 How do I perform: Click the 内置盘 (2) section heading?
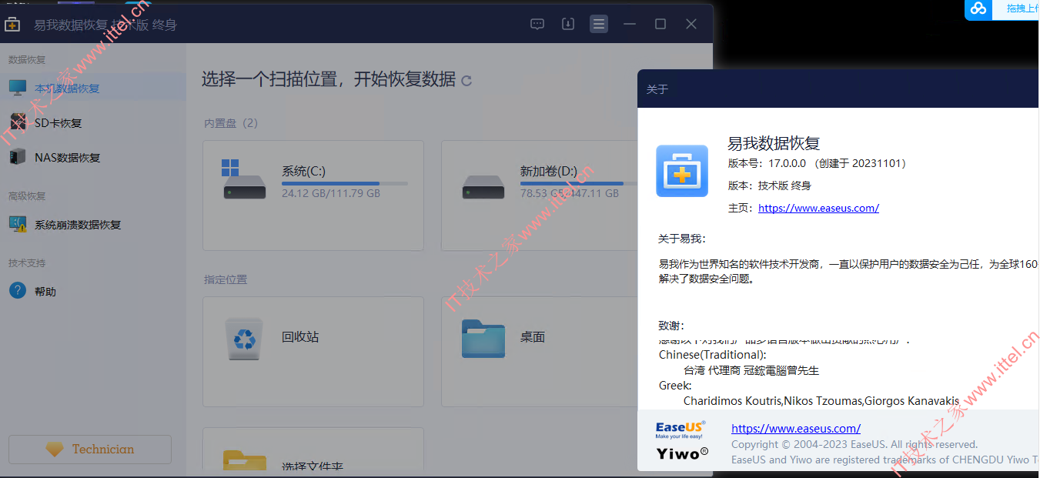click(x=231, y=123)
